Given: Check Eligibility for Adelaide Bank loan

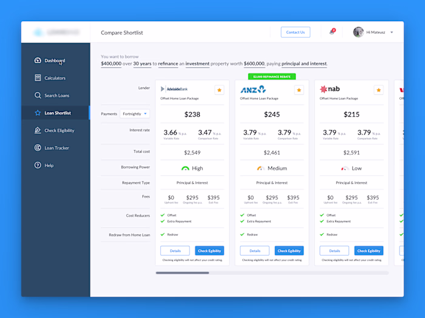Looking at the screenshot, I should pos(209,251).
